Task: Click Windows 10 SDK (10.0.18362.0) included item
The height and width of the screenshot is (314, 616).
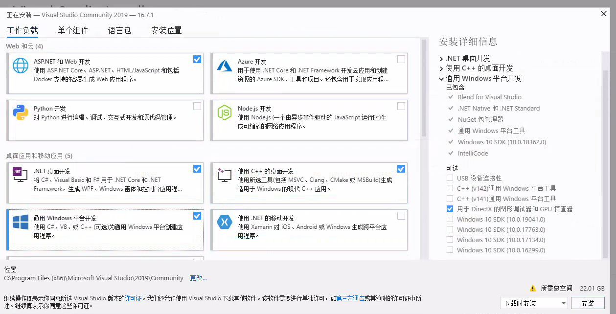Action: [502, 142]
